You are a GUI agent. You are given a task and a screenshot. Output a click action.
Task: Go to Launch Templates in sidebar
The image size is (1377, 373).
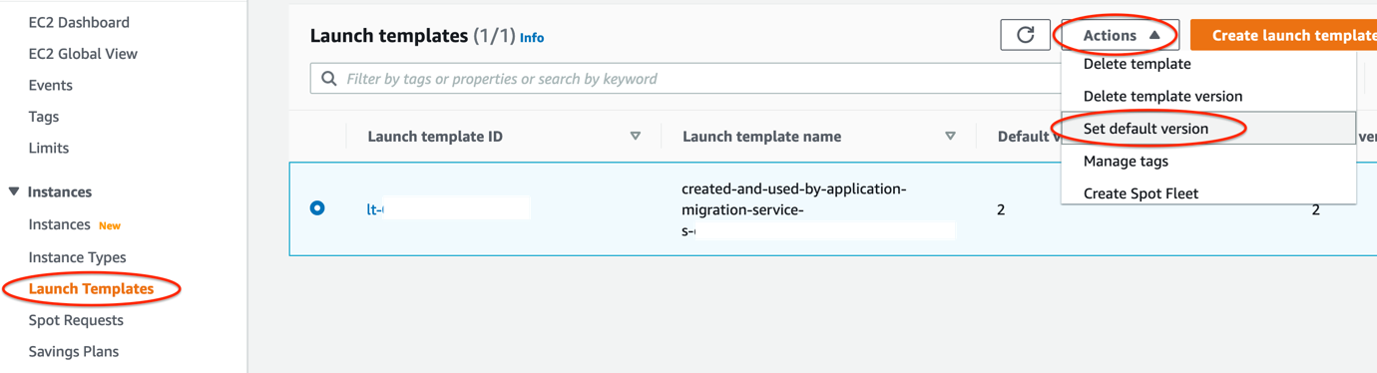(91, 288)
